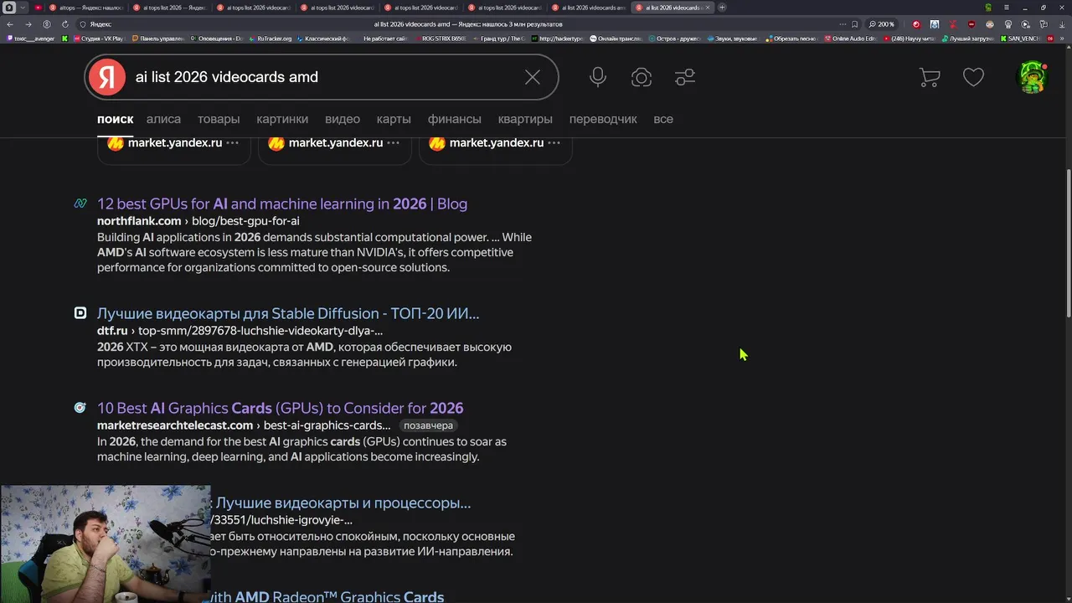The height and width of the screenshot is (603, 1072).
Task: Switch to the карты tab
Action: tap(394, 119)
